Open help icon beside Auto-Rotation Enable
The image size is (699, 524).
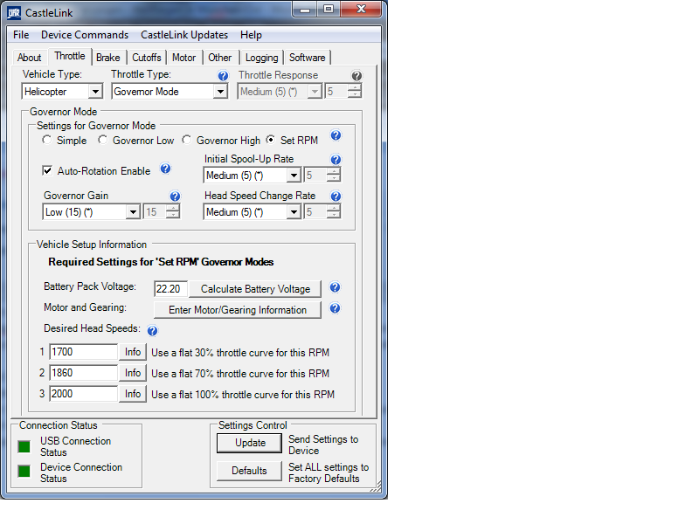[165, 169]
